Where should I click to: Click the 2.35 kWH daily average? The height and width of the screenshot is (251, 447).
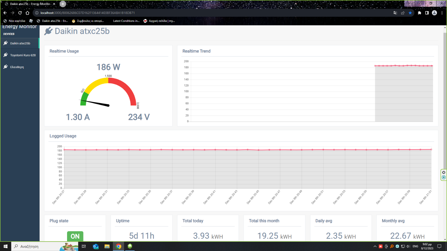click(x=341, y=236)
